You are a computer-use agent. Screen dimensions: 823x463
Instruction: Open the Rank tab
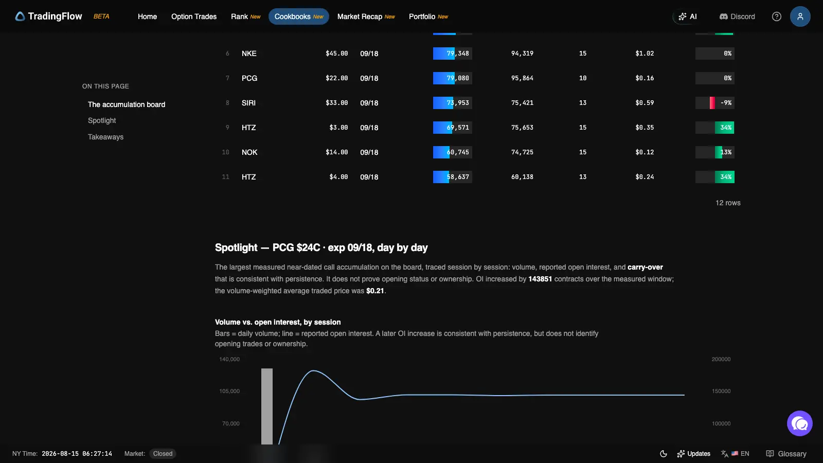tap(246, 16)
